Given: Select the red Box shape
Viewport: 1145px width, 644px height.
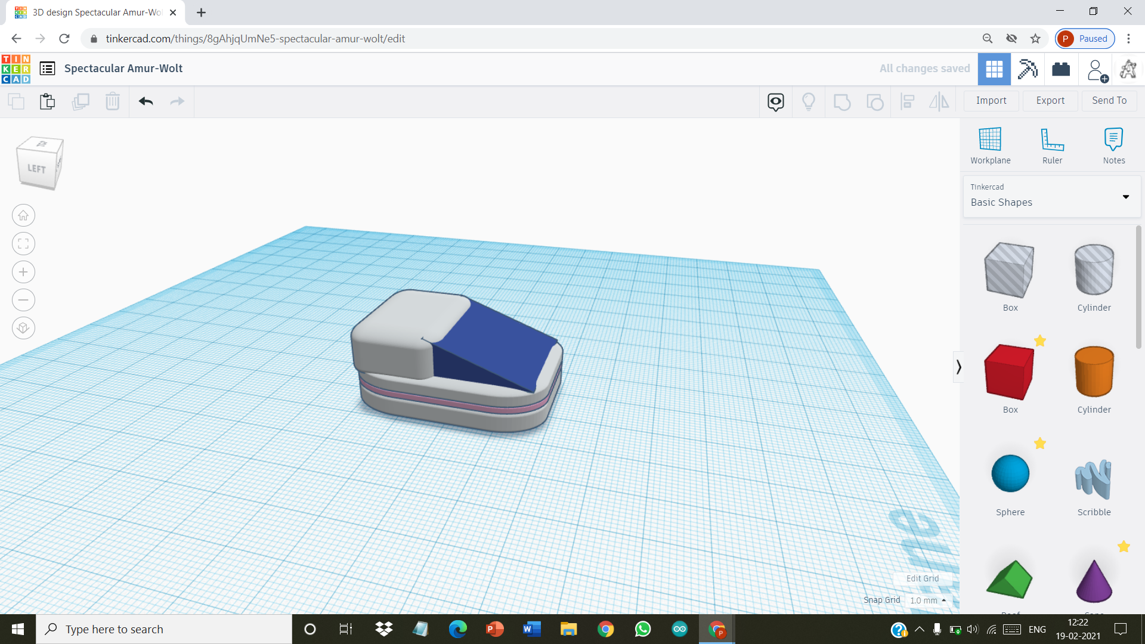Looking at the screenshot, I should pyautogui.click(x=1009, y=372).
